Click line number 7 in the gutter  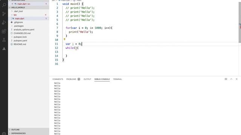[57, 28]
